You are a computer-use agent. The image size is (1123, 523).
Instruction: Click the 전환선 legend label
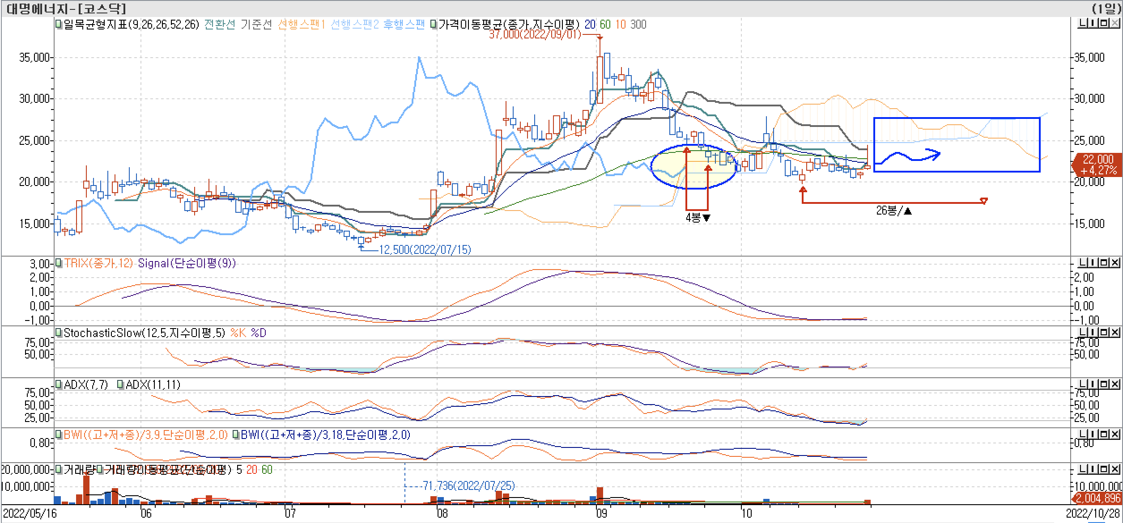coord(219,25)
